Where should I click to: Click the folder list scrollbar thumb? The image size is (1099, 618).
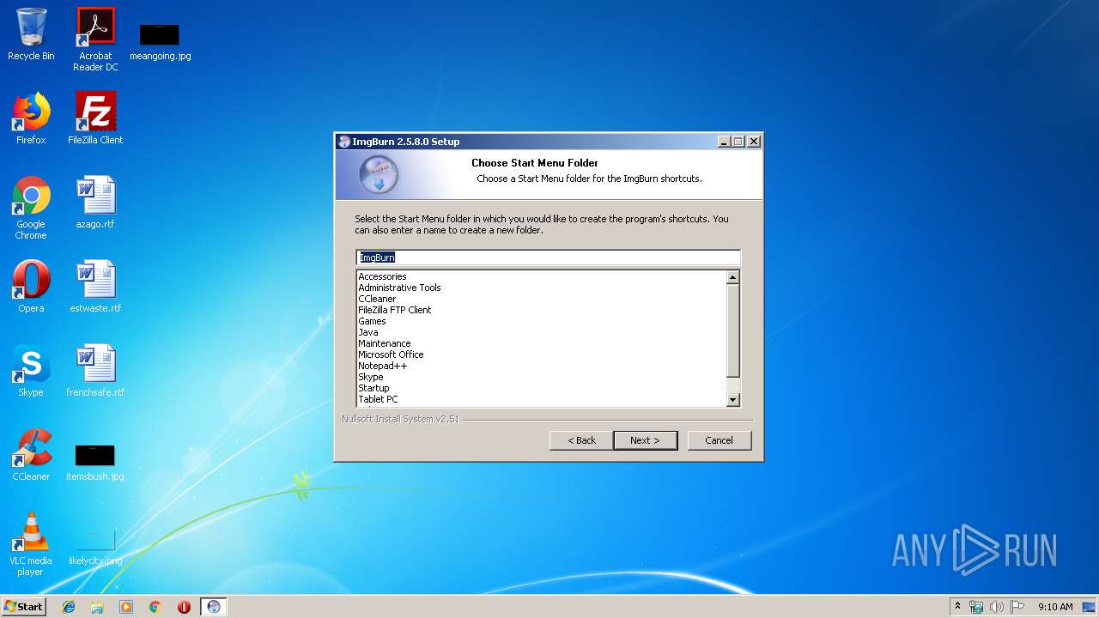coord(732,330)
